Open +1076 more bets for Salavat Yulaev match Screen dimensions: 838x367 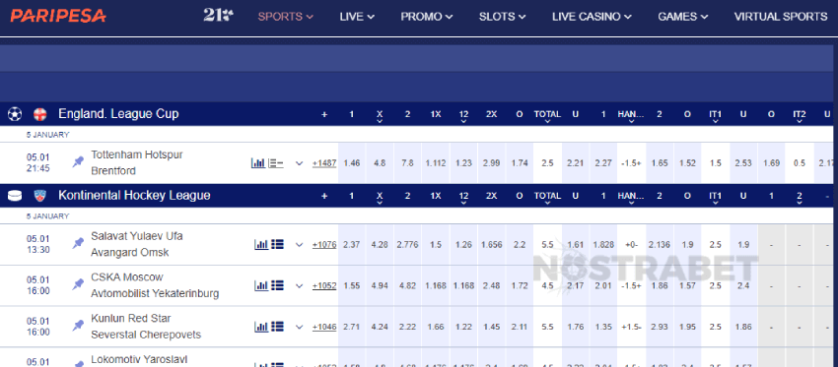(324, 245)
